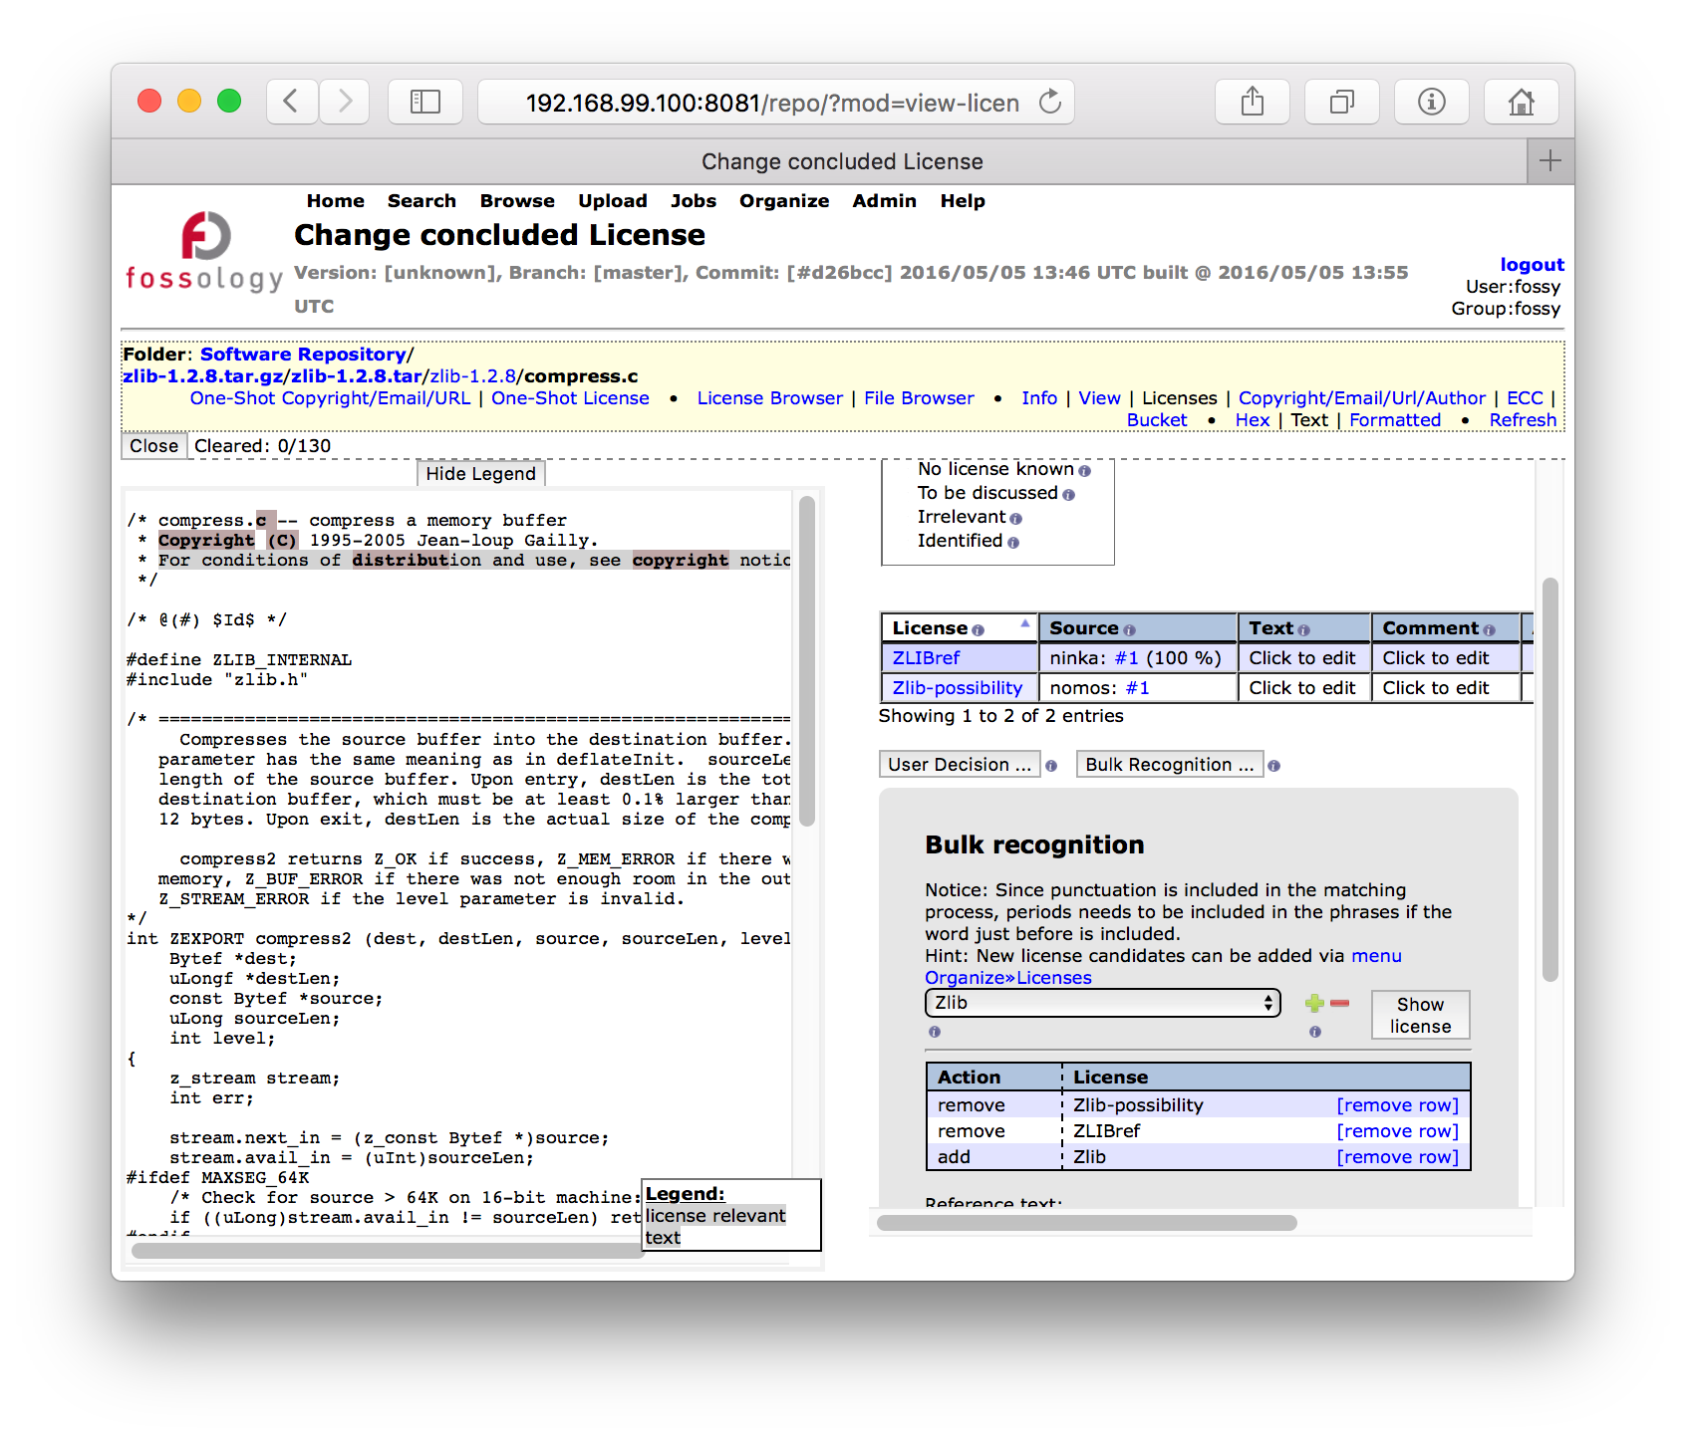The image size is (1686, 1440).
Task: Open the Organize»Licenses link
Action: pos(1007,978)
